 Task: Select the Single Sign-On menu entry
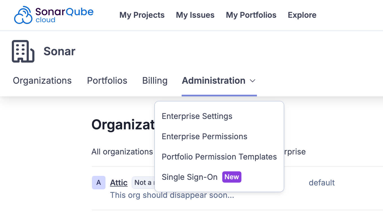[x=190, y=177]
